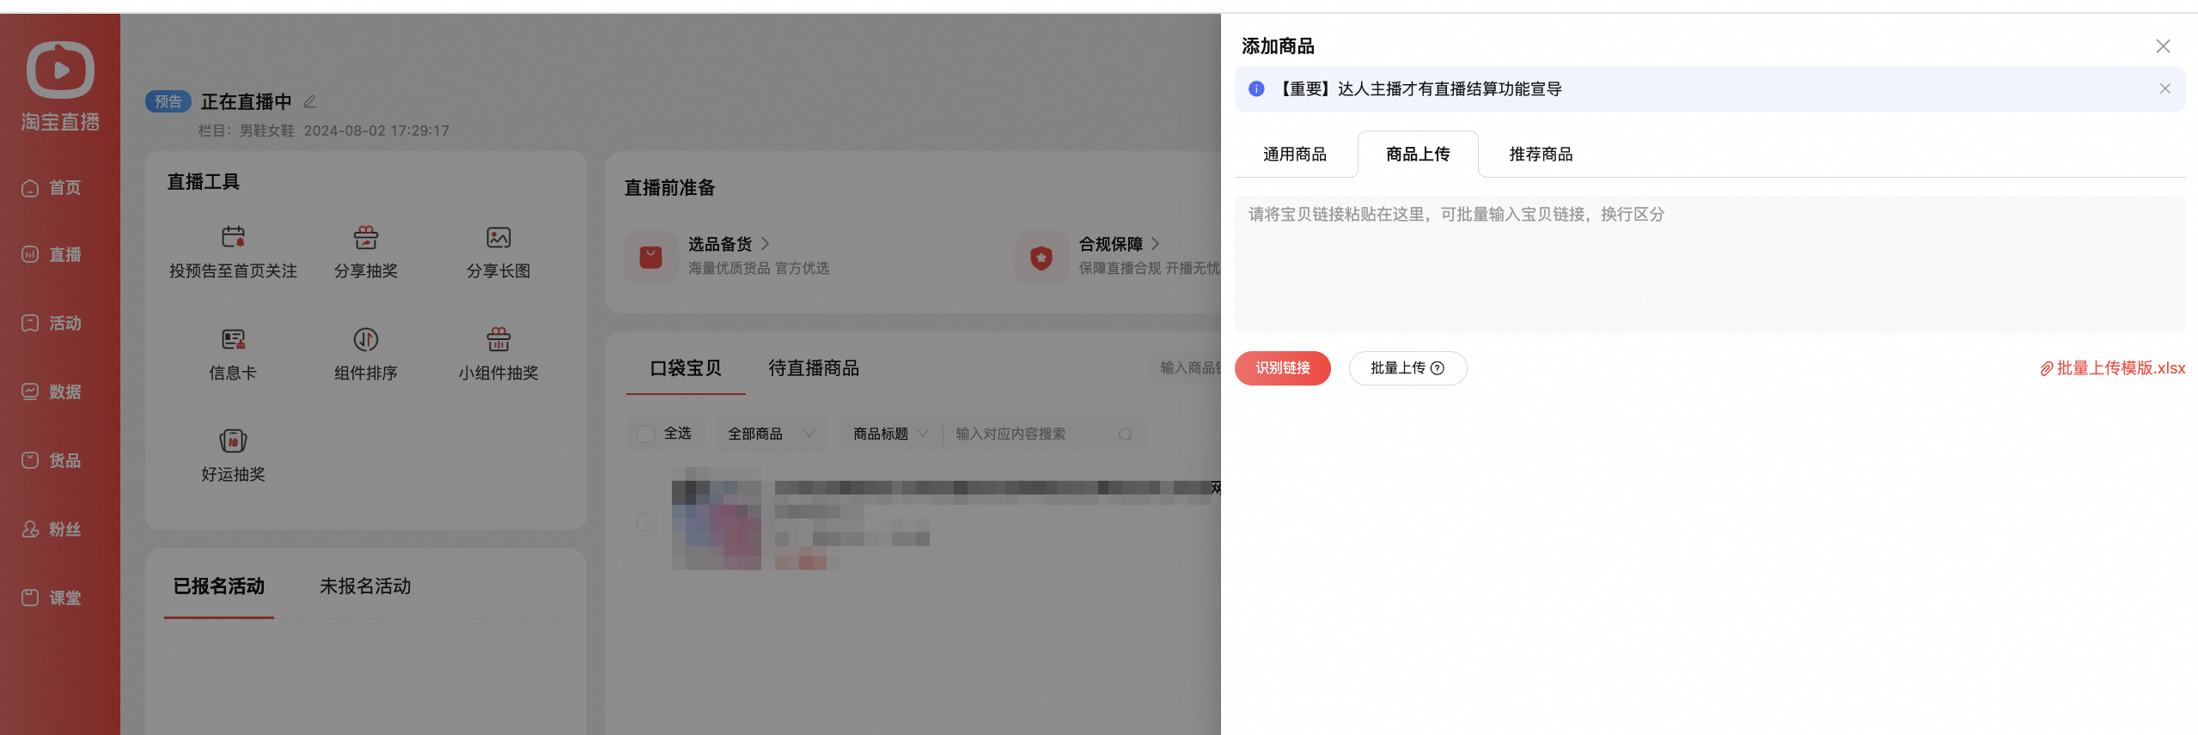This screenshot has width=2198, height=735.
Task: Open the 货品 goods sidebar item
Action: coord(52,461)
